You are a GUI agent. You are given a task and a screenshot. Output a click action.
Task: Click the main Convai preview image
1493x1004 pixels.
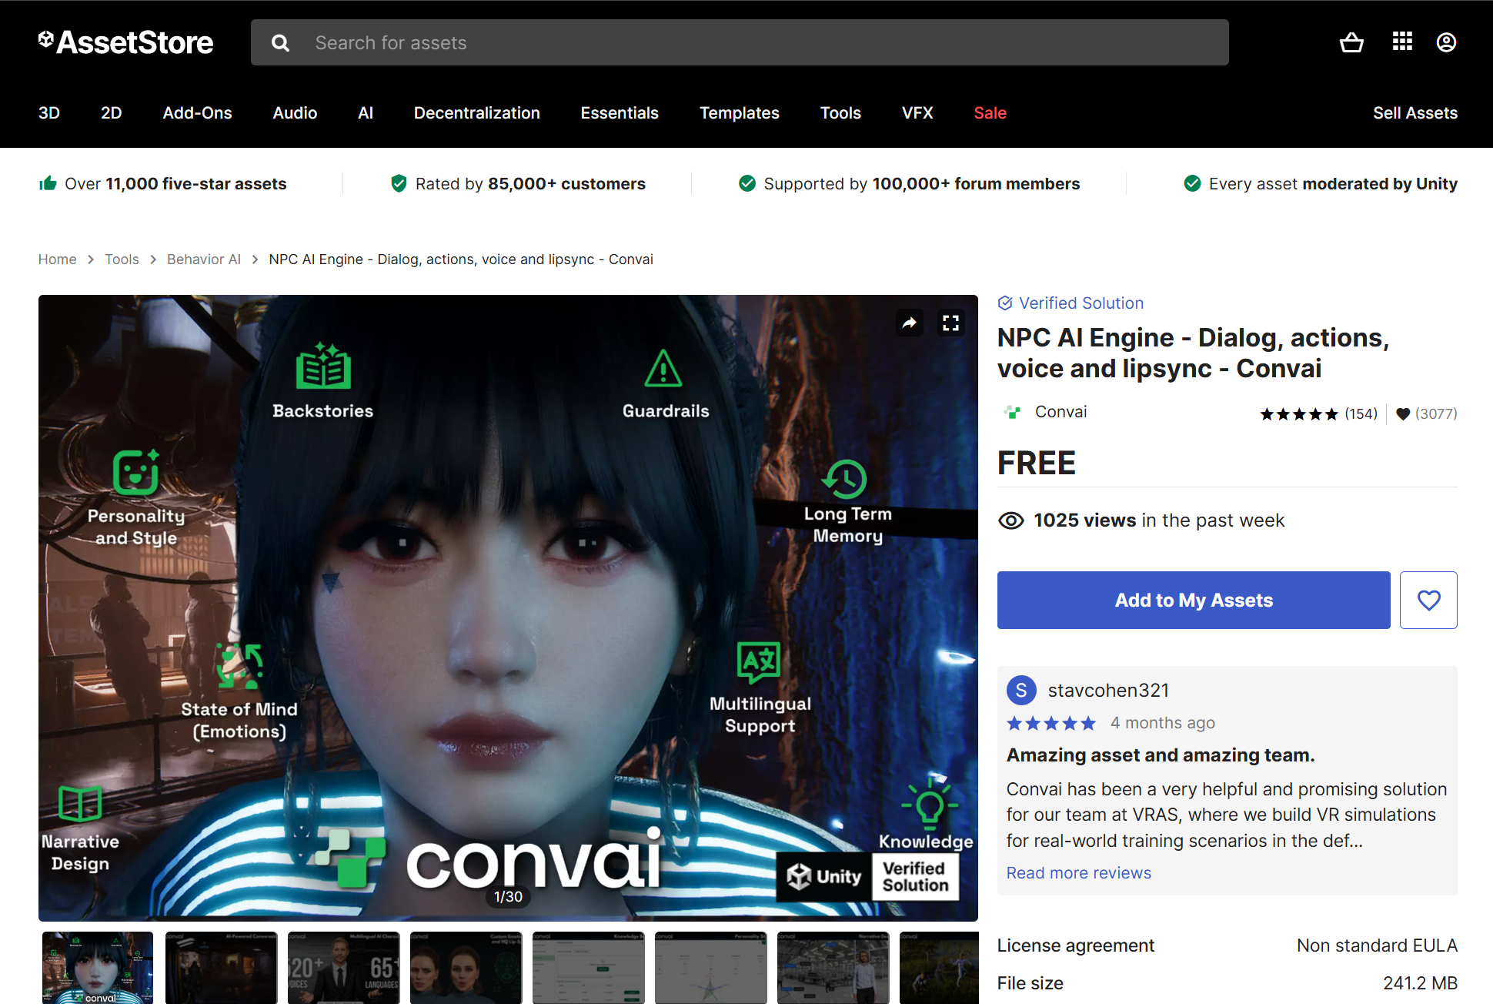(x=508, y=608)
